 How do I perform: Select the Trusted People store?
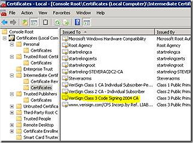(x=37, y=119)
